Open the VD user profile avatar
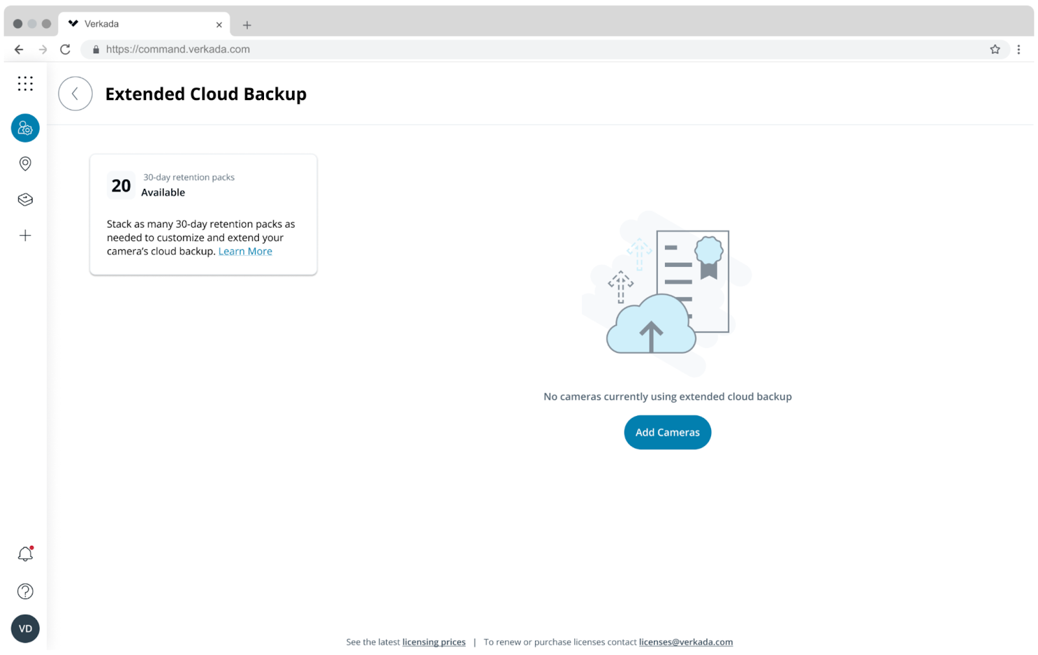Screen dimensions: 1038x655 pos(25,628)
